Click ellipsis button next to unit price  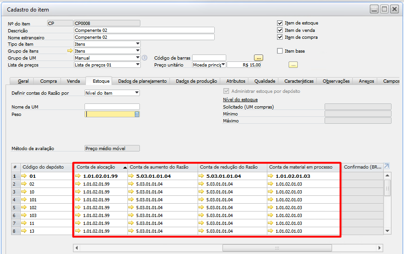(x=293, y=65)
